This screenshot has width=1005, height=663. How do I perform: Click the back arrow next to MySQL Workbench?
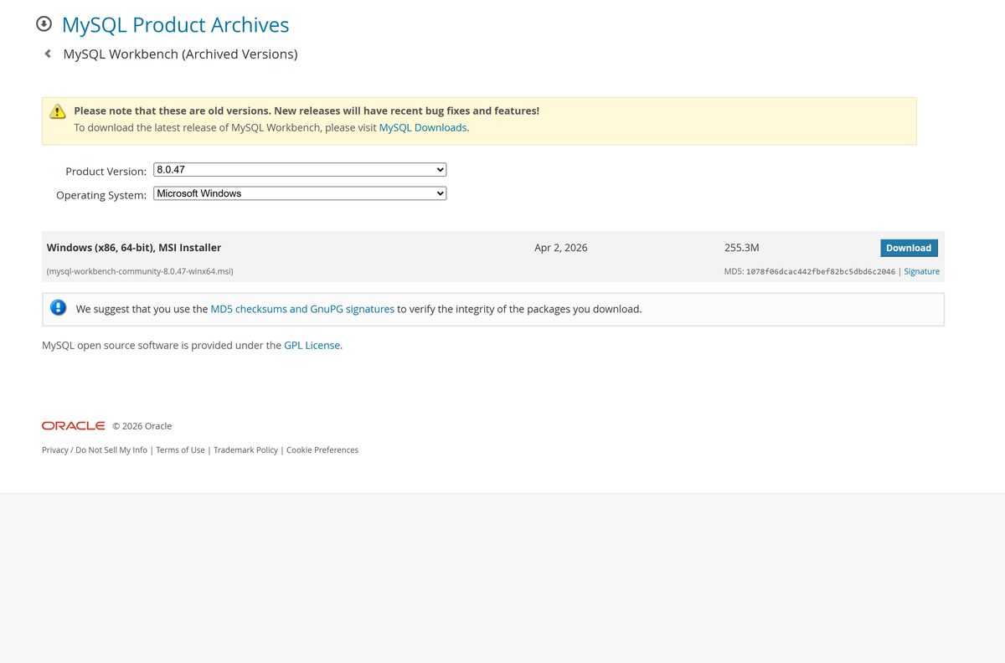click(x=48, y=54)
